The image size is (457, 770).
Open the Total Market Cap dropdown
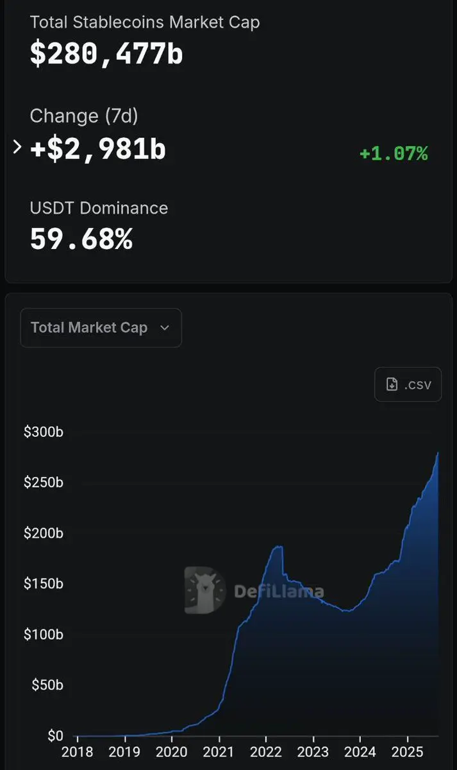pyautogui.click(x=101, y=328)
